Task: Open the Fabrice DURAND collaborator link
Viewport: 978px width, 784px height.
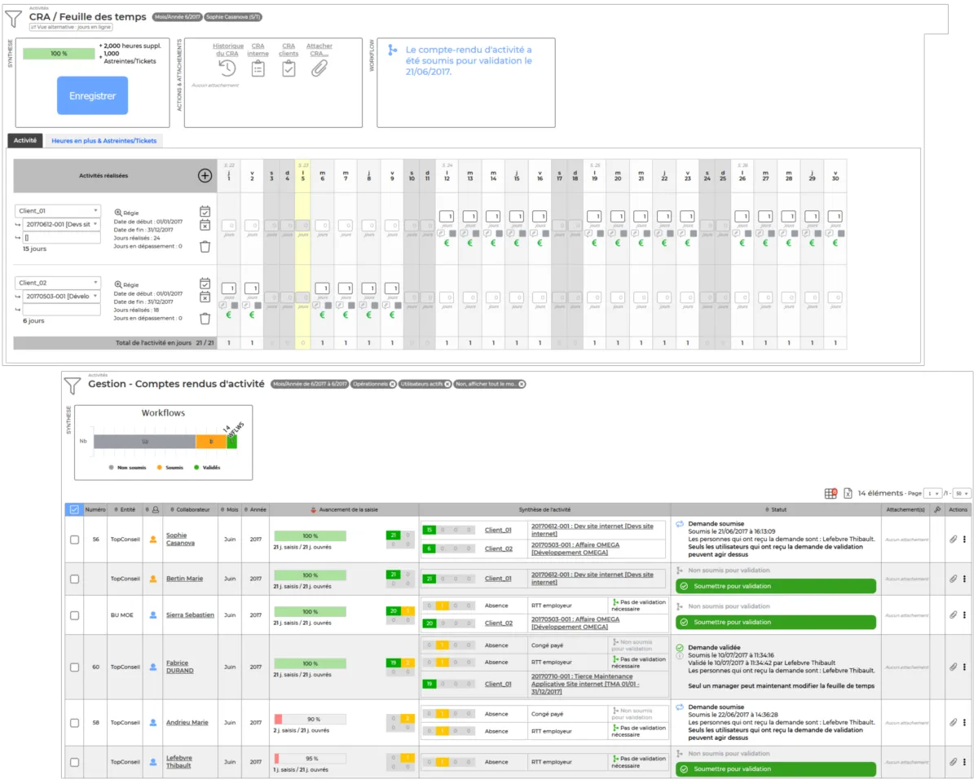Action: point(180,667)
